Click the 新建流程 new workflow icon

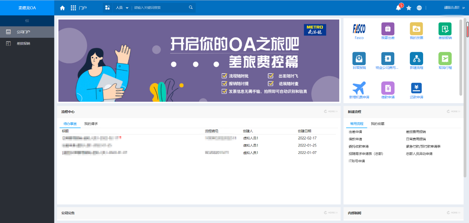[x=416, y=58]
